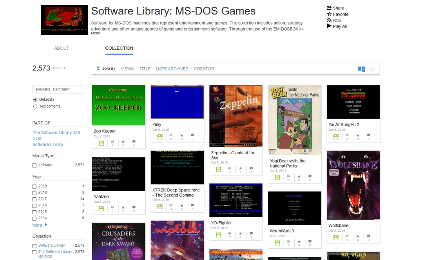Viewport: 431px width, 260px height.
Task: Check the 2016 year filter
Action: [x=34, y=206]
